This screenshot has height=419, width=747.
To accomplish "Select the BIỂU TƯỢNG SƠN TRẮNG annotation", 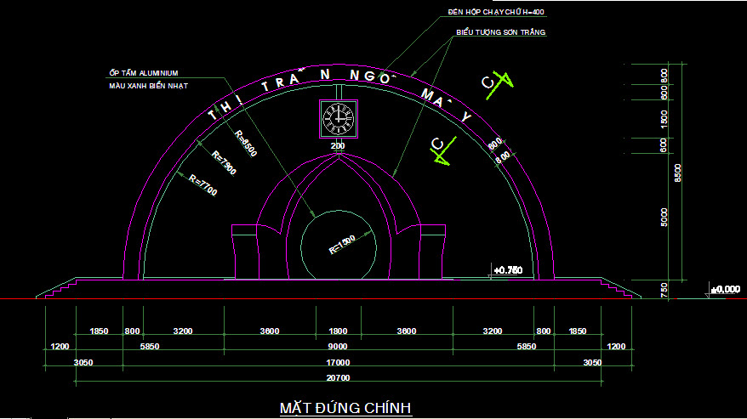I will pos(500,32).
